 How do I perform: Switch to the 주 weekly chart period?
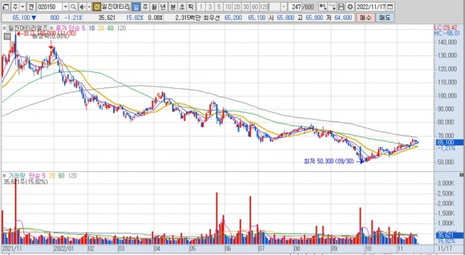click(x=145, y=7)
